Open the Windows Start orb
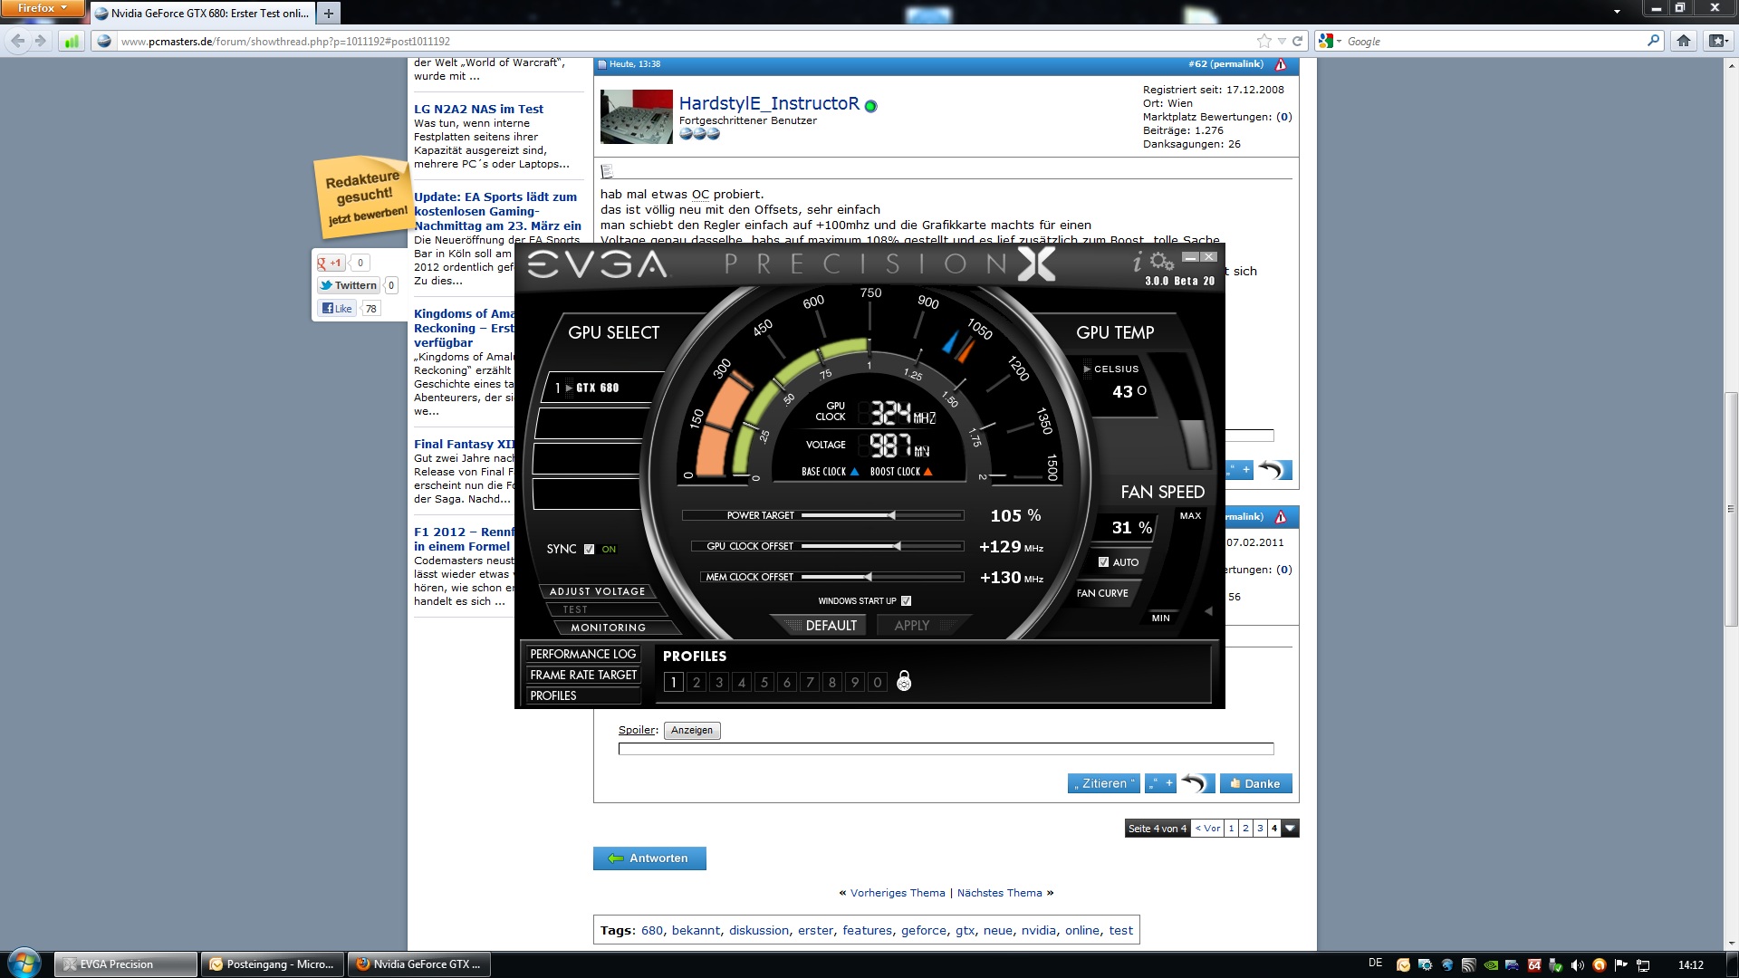The width and height of the screenshot is (1739, 978). coord(24,964)
